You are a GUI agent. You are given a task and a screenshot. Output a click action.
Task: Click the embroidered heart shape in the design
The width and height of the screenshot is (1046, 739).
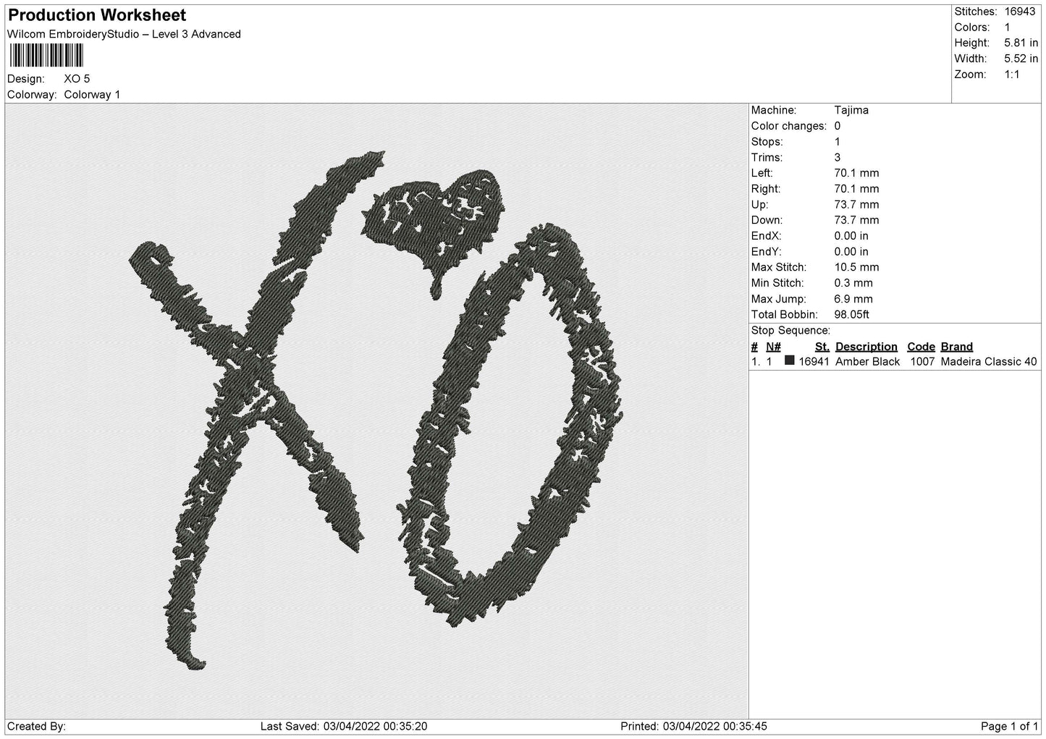click(435, 217)
